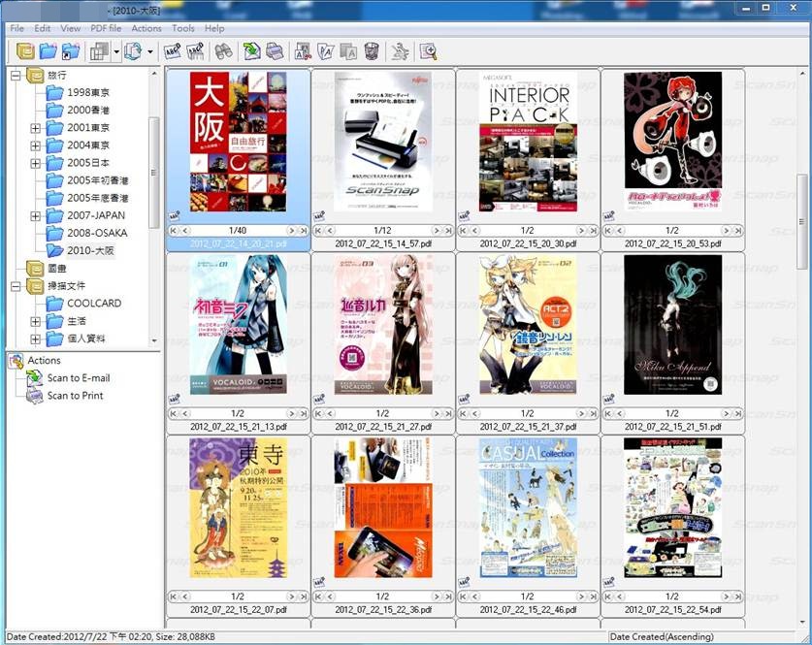This screenshot has width=812, height=645.
Task: Click the Actions panel header icon
Action: click(16, 360)
